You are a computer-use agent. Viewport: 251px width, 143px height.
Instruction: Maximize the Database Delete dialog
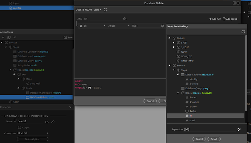[234, 3]
